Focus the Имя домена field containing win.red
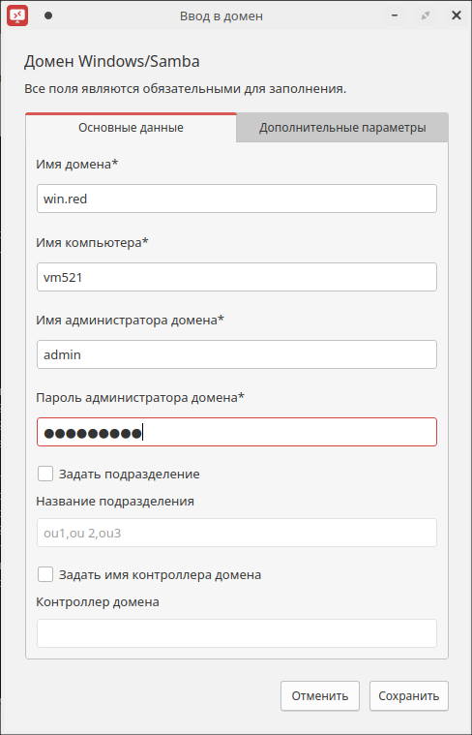Viewport: 472px width, 735px height. click(x=237, y=199)
